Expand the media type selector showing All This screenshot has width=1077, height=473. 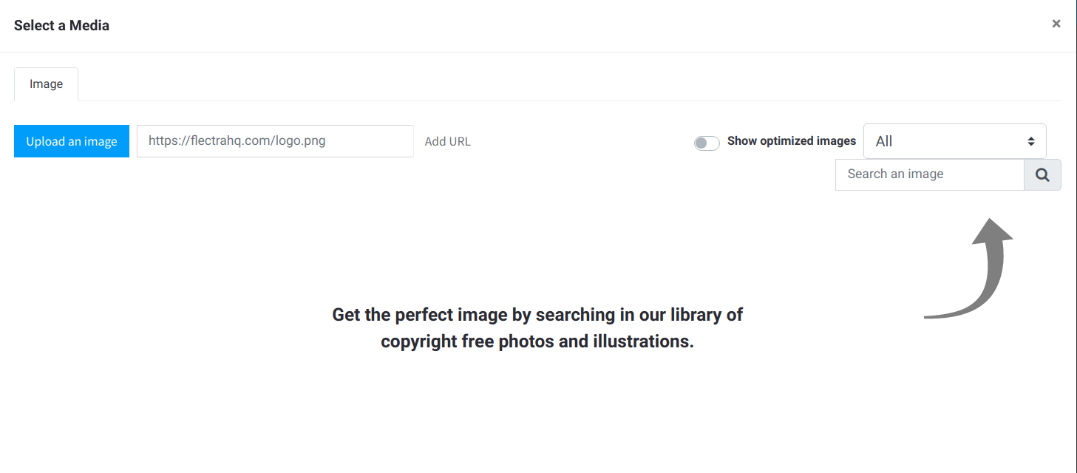[x=954, y=140]
